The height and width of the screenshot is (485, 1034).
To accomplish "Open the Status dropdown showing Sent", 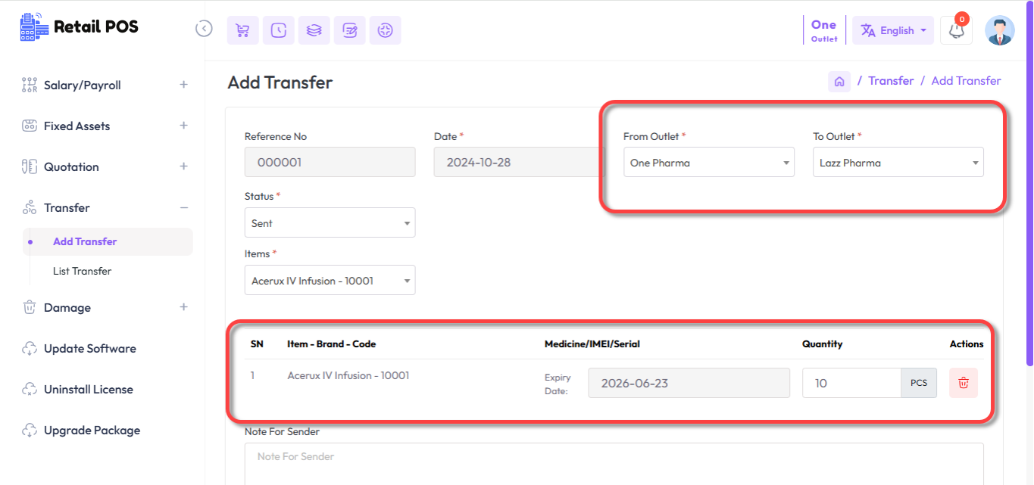I will pyautogui.click(x=330, y=223).
